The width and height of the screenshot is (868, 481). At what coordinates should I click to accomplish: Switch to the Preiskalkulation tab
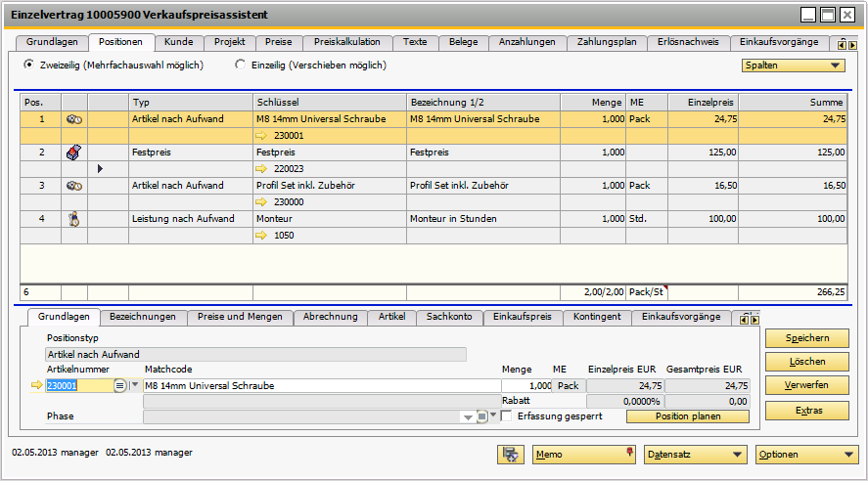pos(346,42)
